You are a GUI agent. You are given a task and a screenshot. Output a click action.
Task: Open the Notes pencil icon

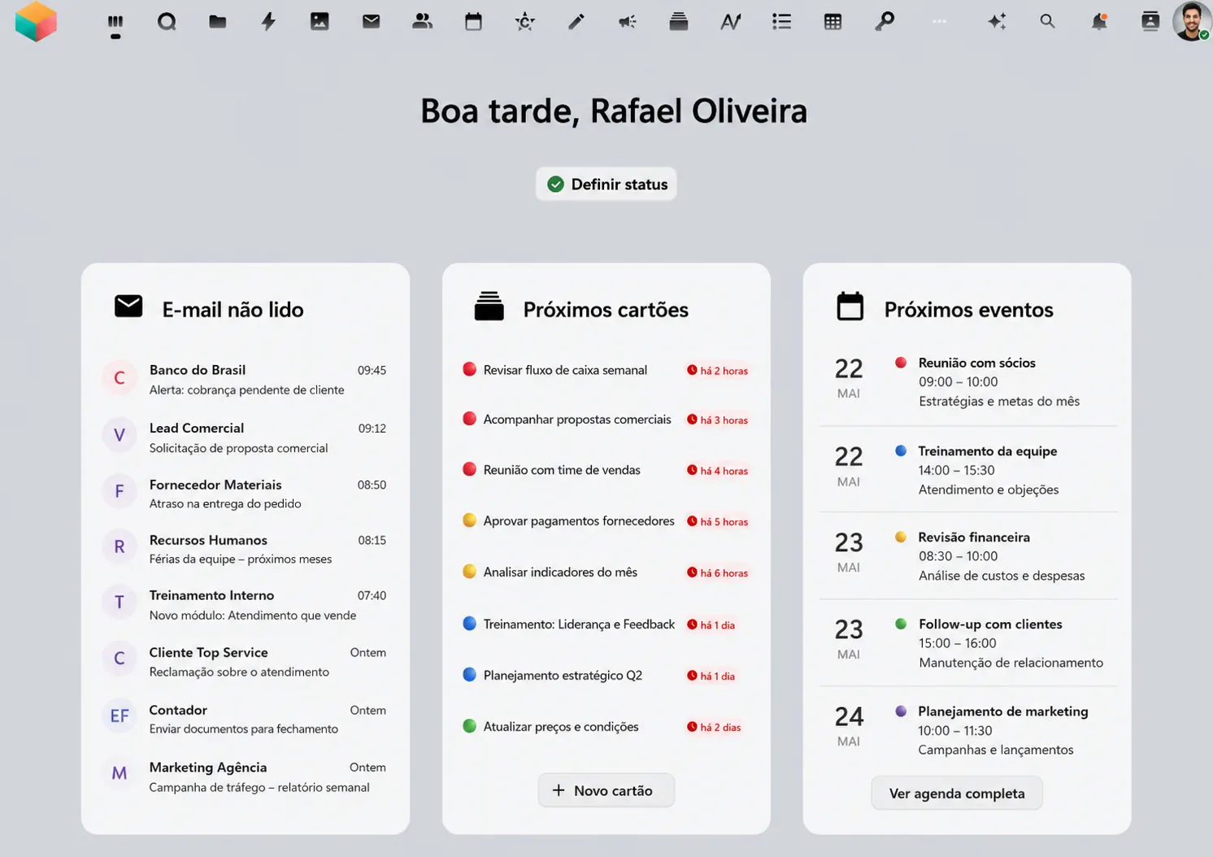point(576,22)
